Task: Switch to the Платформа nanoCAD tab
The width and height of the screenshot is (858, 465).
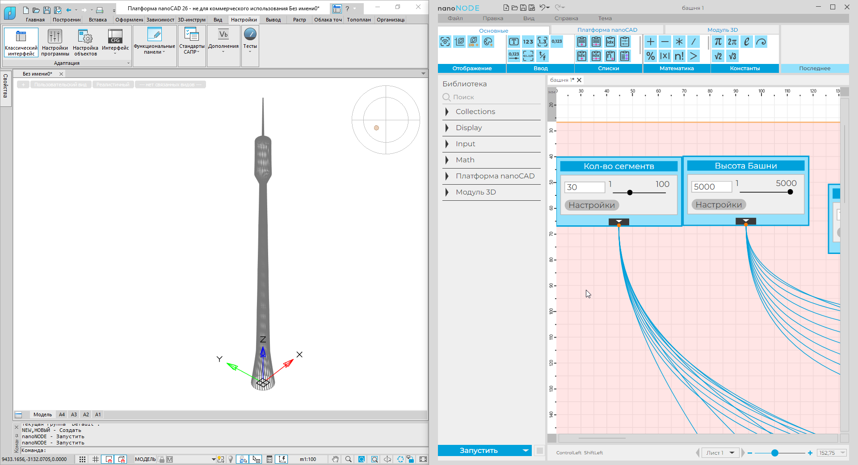Action: point(607,30)
